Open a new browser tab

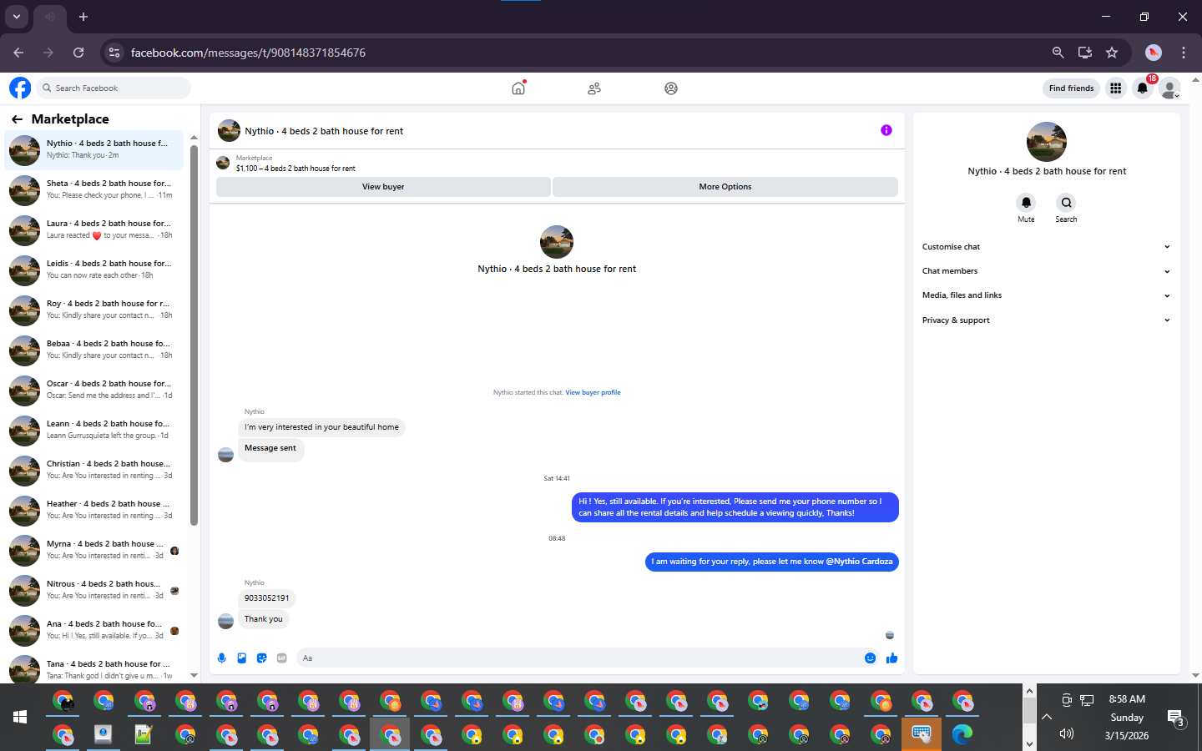point(83,17)
